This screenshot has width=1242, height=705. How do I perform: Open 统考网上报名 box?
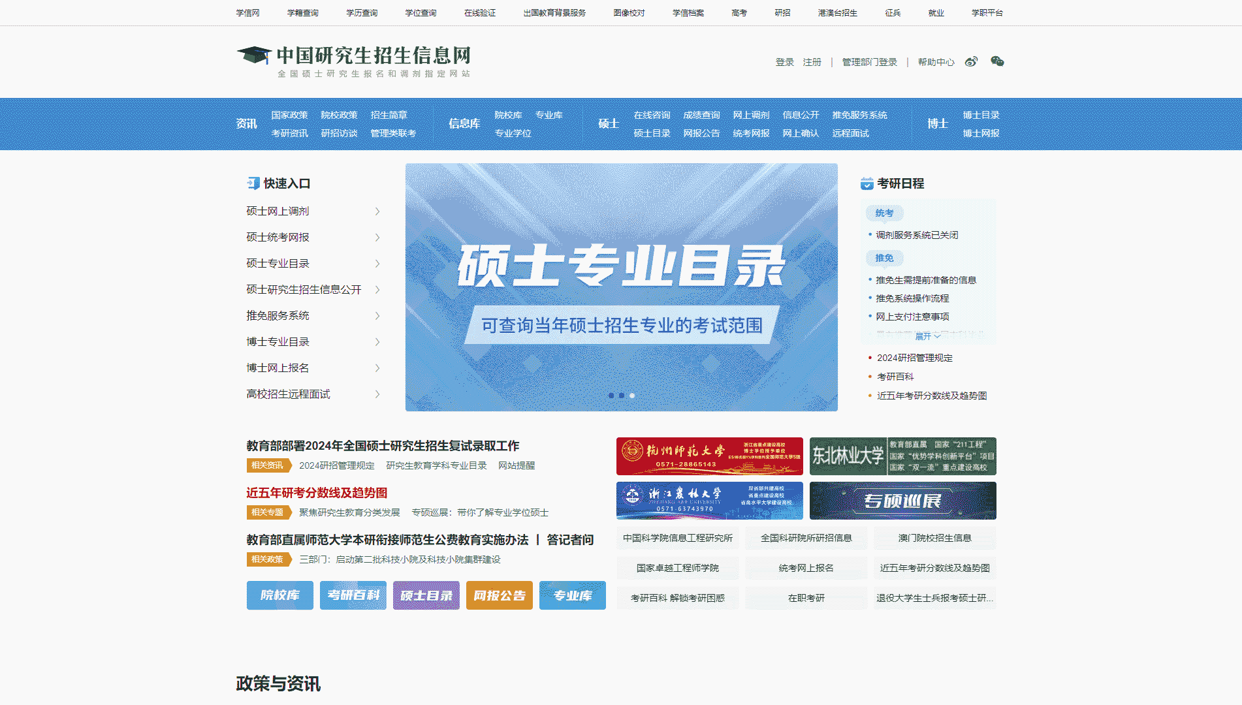click(806, 568)
